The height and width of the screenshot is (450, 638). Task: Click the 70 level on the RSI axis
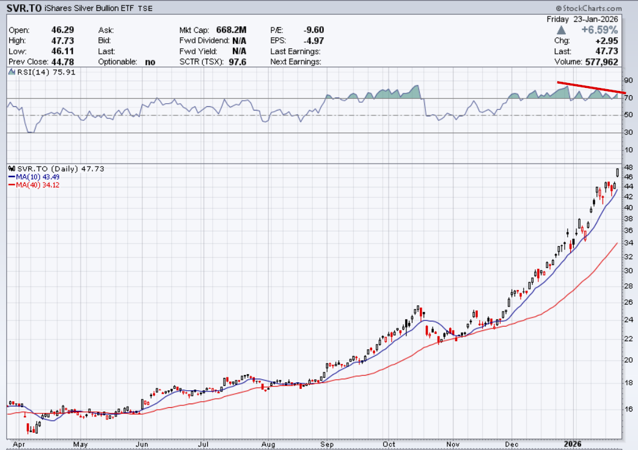[628, 98]
